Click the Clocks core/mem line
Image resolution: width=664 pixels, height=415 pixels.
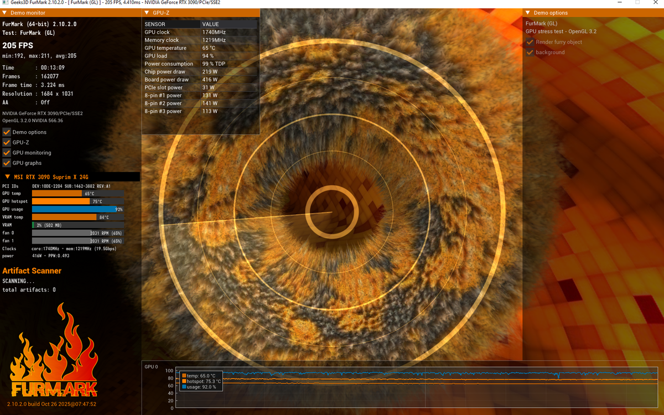(x=59, y=249)
